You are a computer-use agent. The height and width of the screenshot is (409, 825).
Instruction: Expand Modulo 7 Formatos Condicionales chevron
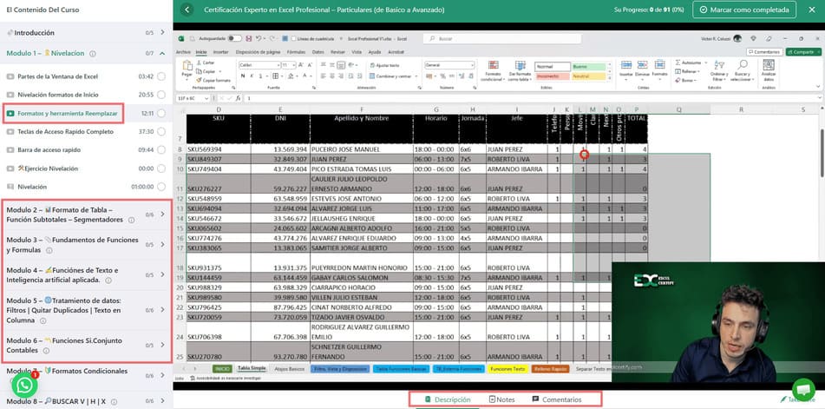click(162, 375)
